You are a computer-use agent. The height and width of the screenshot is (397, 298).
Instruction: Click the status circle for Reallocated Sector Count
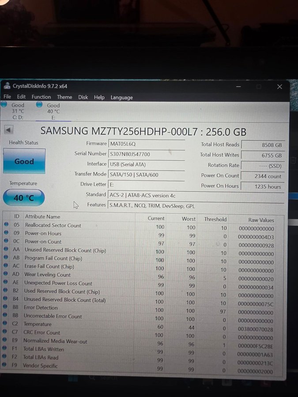(6, 225)
